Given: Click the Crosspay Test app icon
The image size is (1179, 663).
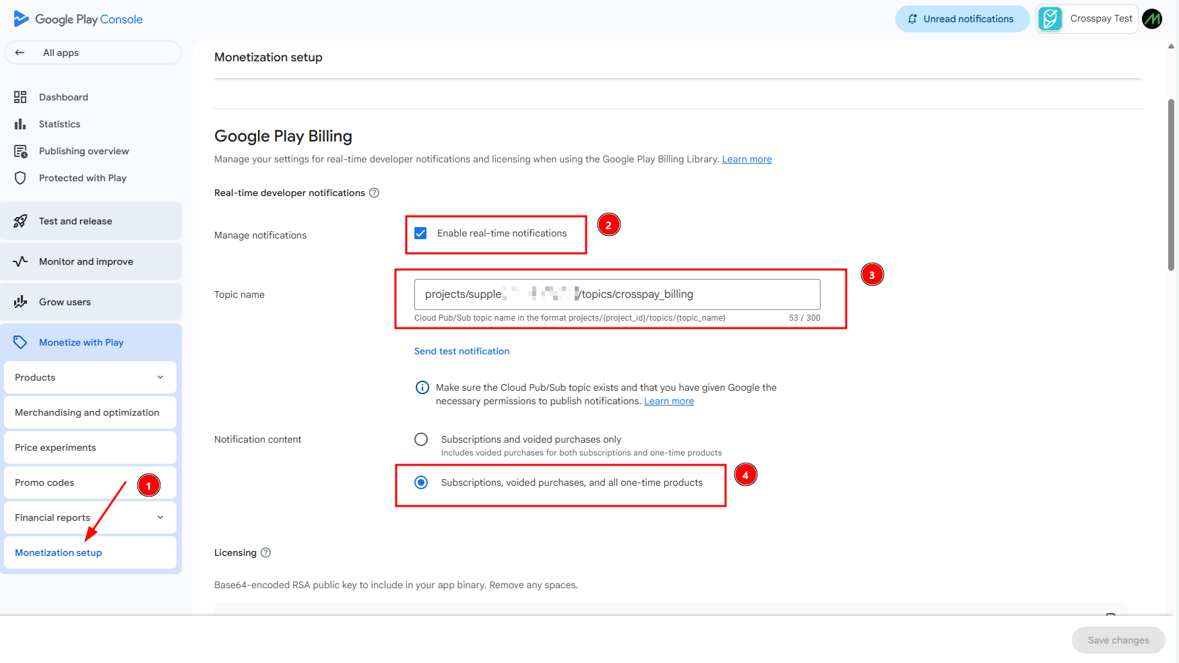Looking at the screenshot, I should click(1050, 19).
